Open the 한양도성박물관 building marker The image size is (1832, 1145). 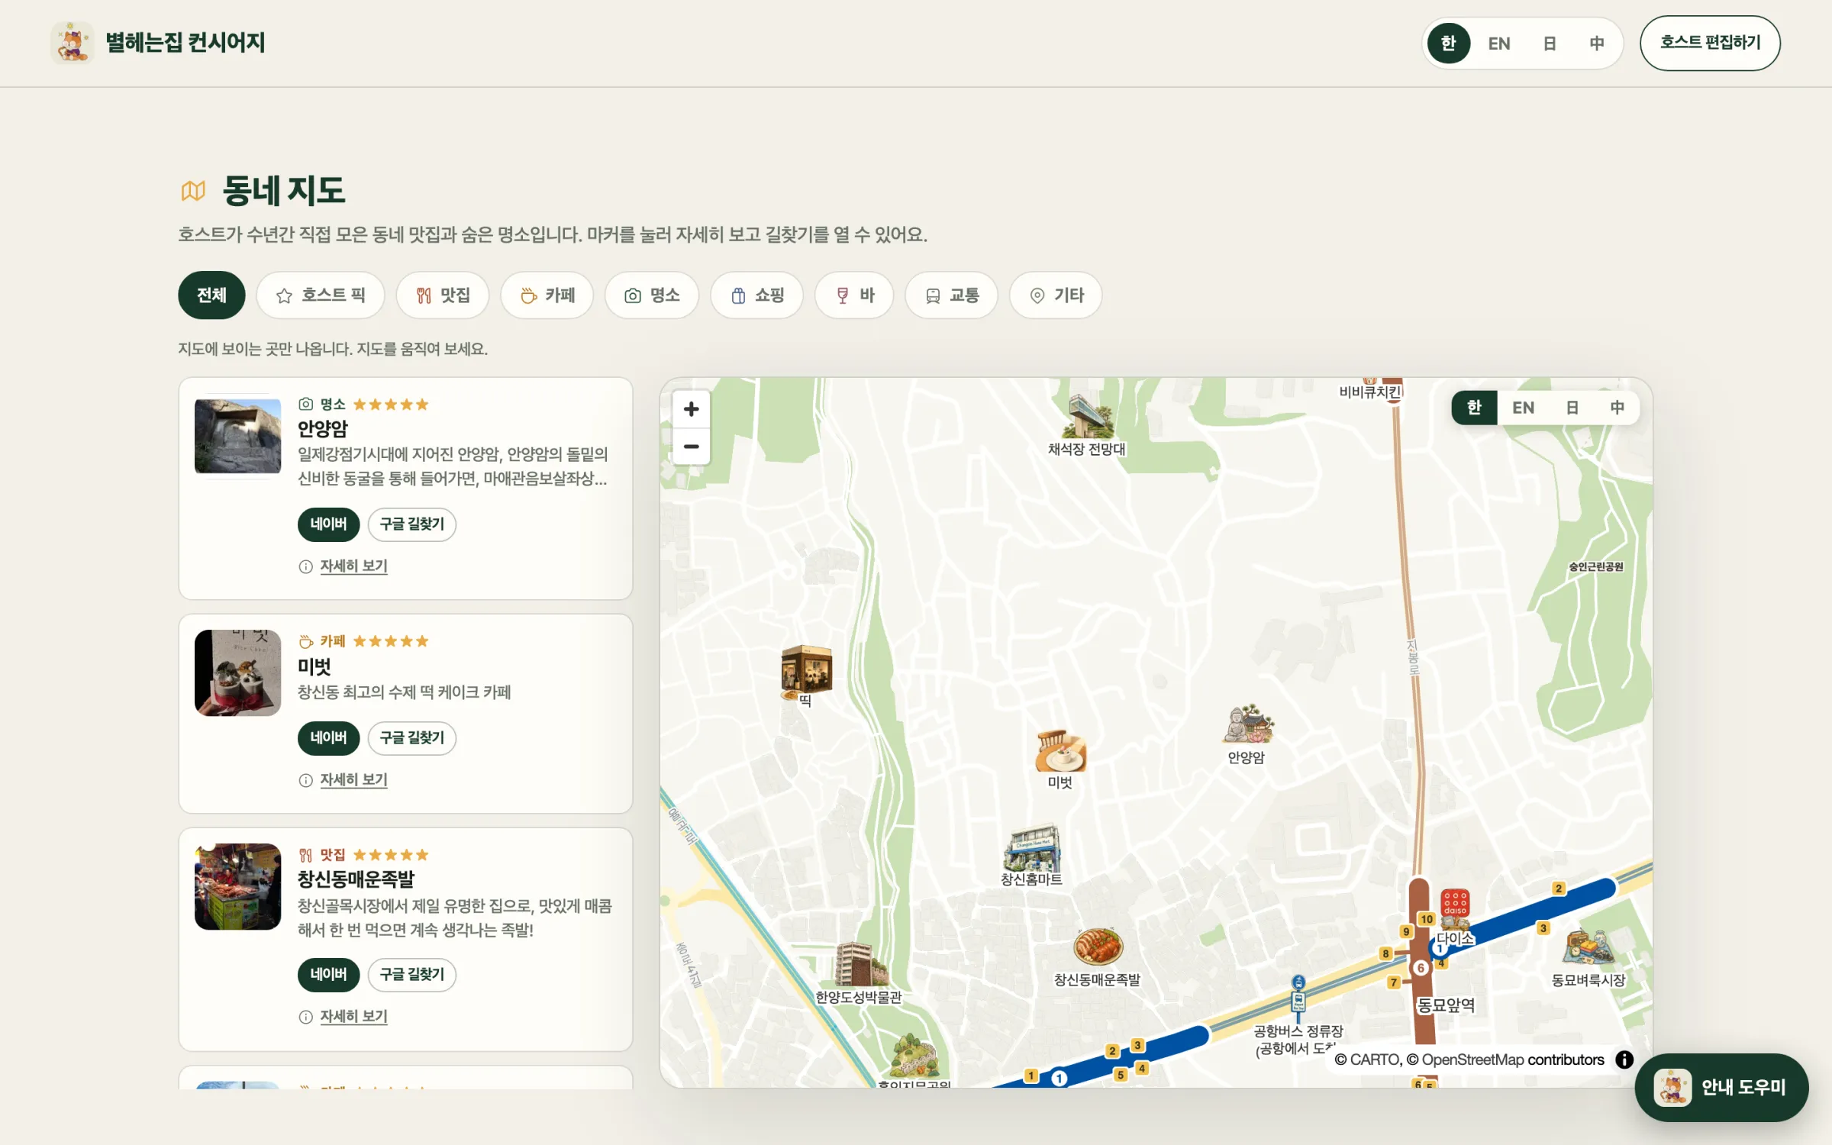(x=860, y=964)
